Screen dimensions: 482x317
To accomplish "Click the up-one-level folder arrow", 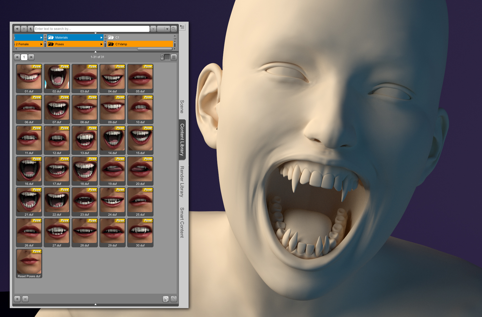I will pyautogui.click(x=31, y=29).
